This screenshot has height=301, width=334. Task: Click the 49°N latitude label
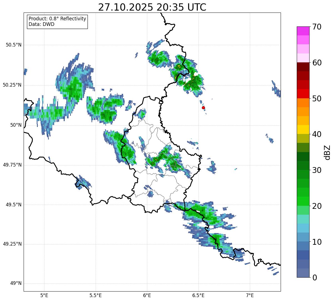(16, 283)
